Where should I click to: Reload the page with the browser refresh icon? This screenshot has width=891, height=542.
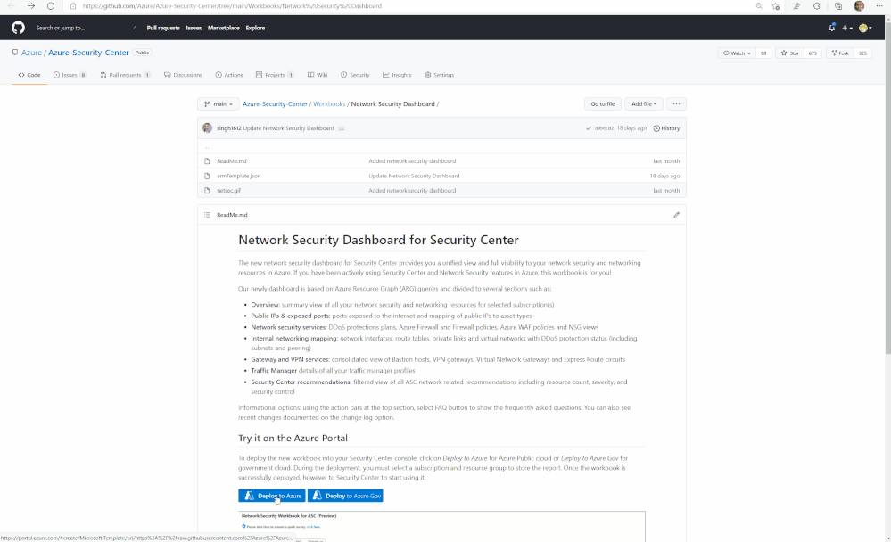(51, 5)
